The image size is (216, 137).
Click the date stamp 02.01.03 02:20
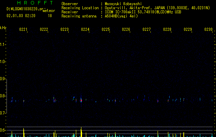click(x=21, y=16)
